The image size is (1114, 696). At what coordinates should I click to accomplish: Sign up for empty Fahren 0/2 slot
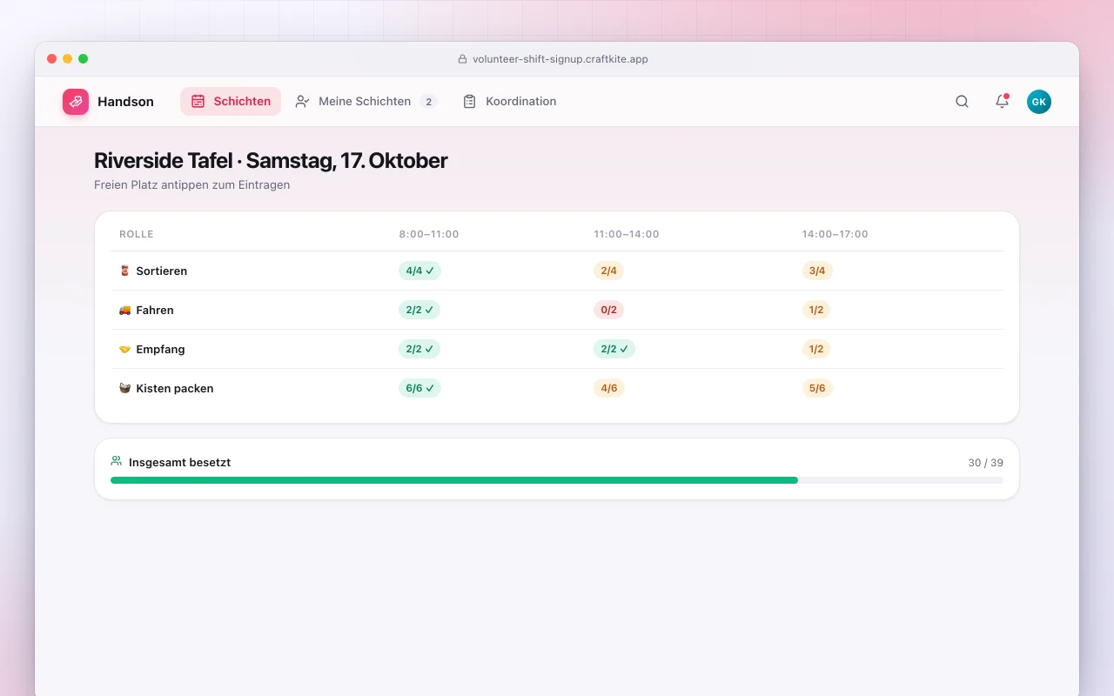(608, 310)
